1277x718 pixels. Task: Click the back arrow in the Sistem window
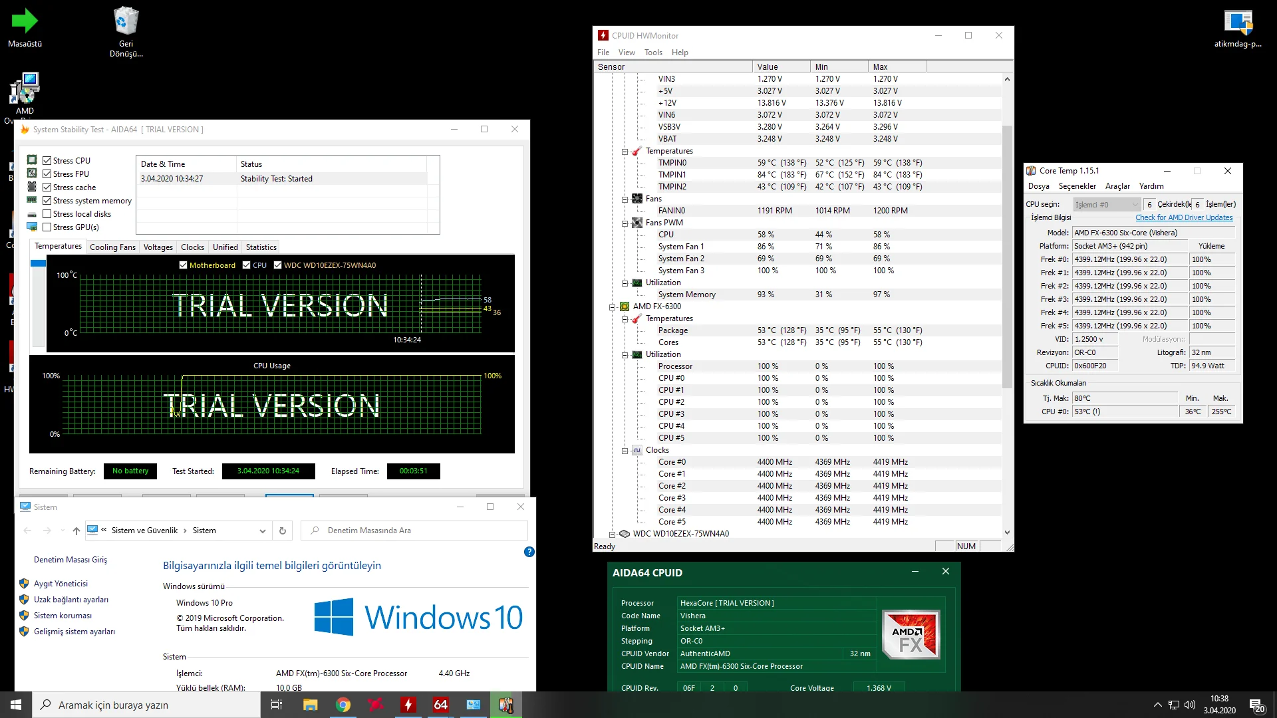29,531
